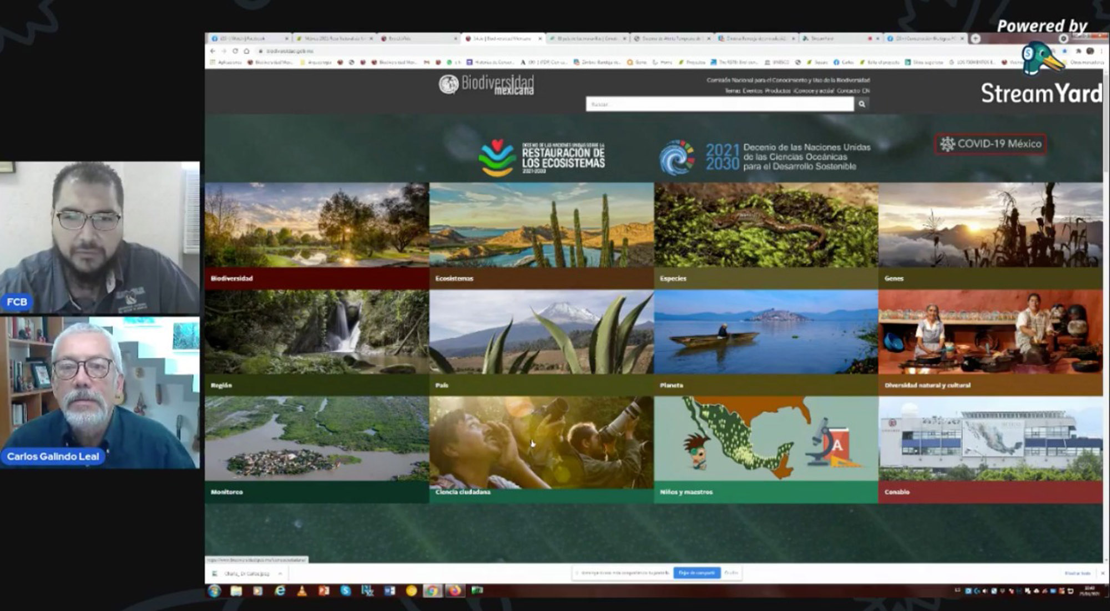Open VLC media player from the taskbar
This screenshot has width=1110, height=611.
(302, 591)
